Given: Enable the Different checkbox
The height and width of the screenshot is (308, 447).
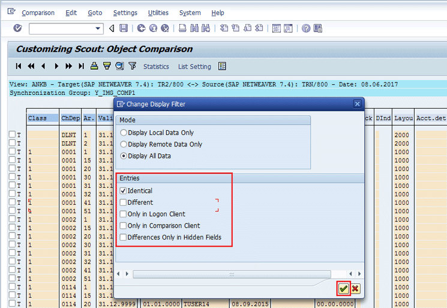Looking at the screenshot, I should pyautogui.click(x=124, y=202).
